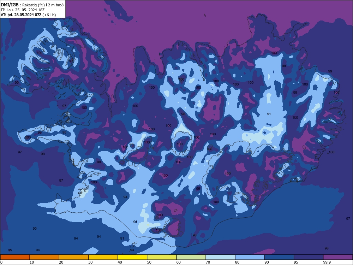Pick the pale yellow 50–60 legend swatch
353x265 pixels.
[x=162, y=257]
